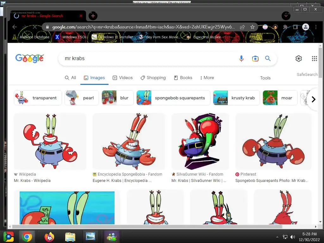The width and height of the screenshot is (324, 243).
Task: Go back to the previous page
Action: click(x=15, y=27)
